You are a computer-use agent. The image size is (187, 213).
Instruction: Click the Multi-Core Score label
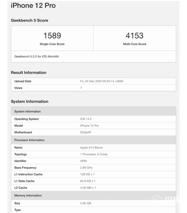[x=135, y=44]
